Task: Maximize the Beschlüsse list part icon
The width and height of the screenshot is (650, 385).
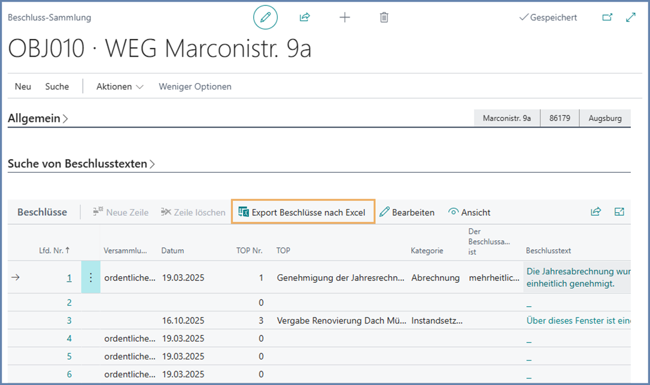Action: click(619, 212)
